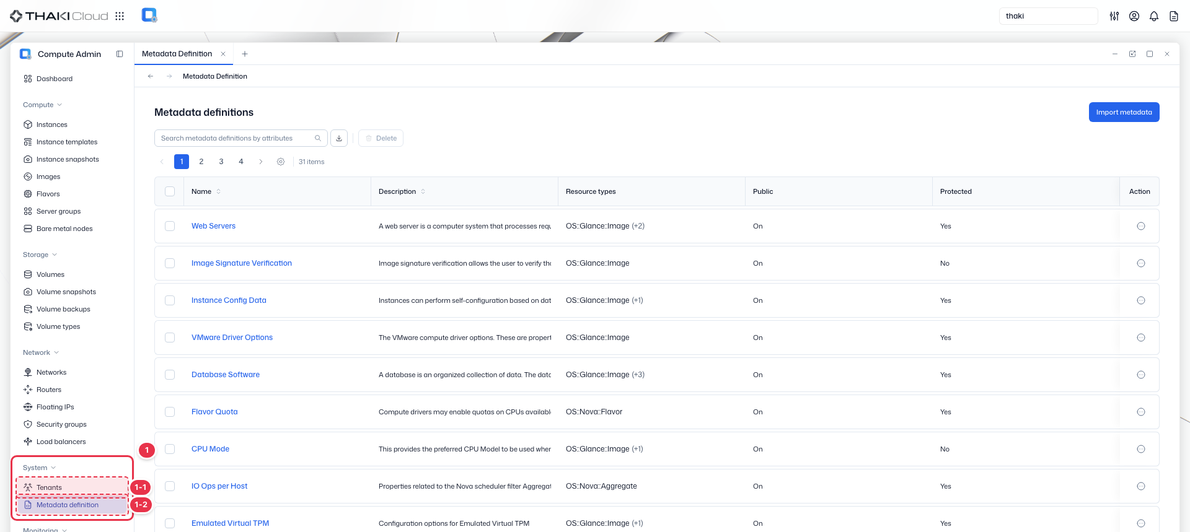Image resolution: width=1190 pixels, height=532 pixels.
Task: Select the Metadata Definition tab
Action: click(x=177, y=54)
